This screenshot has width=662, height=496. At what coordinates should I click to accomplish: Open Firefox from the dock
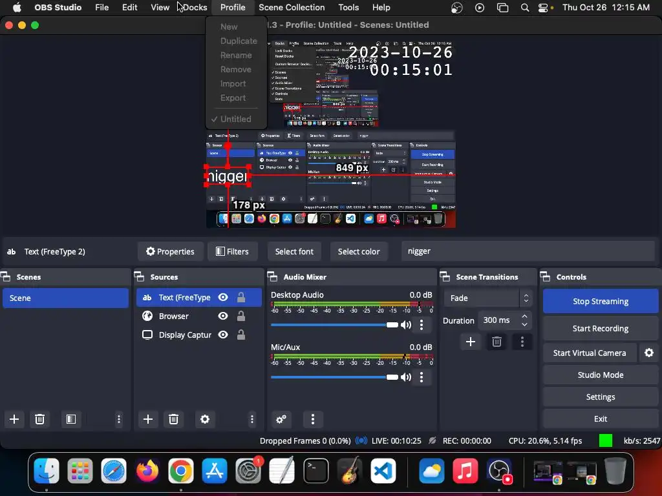pyautogui.click(x=147, y=470)
